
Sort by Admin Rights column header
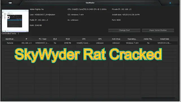tap(148, 39)
